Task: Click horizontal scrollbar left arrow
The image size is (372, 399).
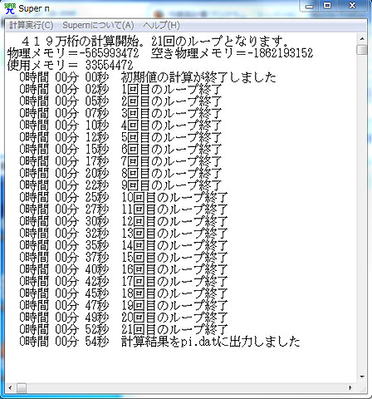Action: 10,387
